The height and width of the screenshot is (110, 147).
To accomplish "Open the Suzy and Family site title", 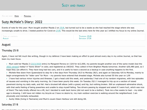I will coord(73,5).
